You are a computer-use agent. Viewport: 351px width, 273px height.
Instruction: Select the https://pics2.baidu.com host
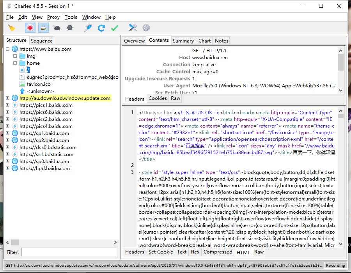[46, 119]
